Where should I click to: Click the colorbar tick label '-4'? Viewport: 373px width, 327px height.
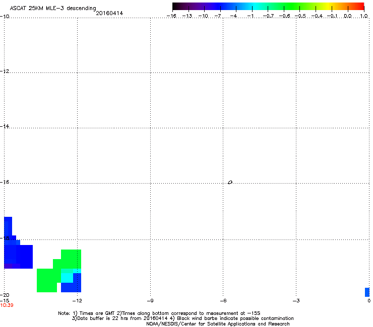[233, 16]
